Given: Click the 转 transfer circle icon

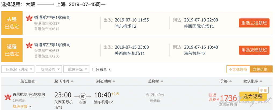Looking at the screenshot, I should click(x=82, y=96).
